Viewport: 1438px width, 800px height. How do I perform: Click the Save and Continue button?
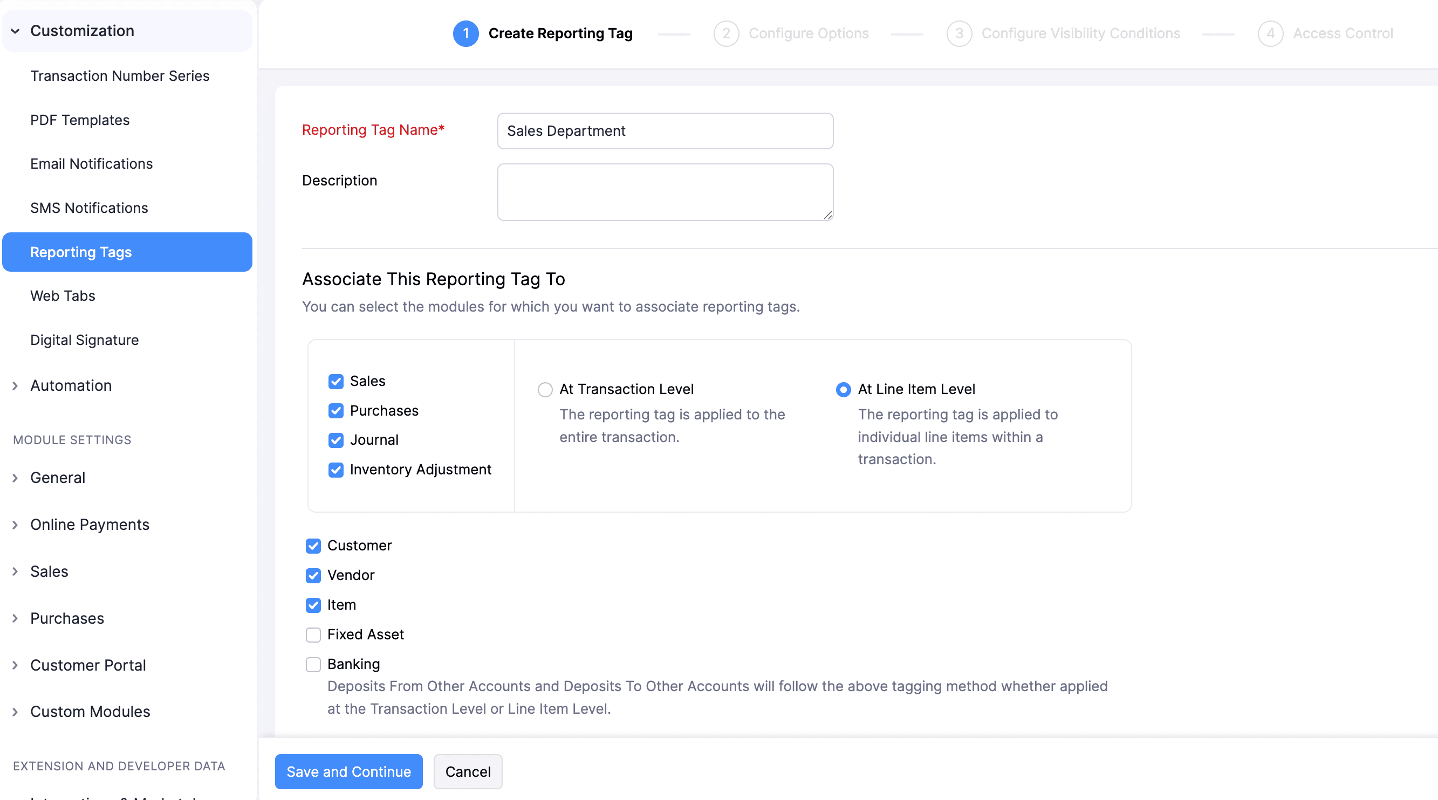click(x=348, y=771)
